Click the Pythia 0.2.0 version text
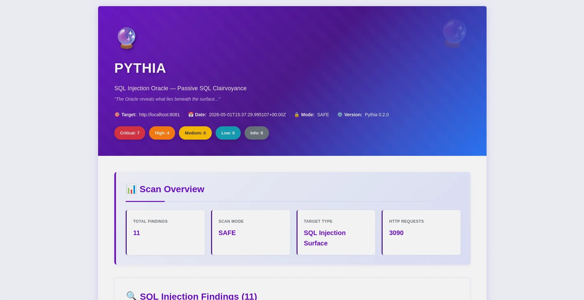Viewport: 584px width, 300px height. click(x=376, y=115)
